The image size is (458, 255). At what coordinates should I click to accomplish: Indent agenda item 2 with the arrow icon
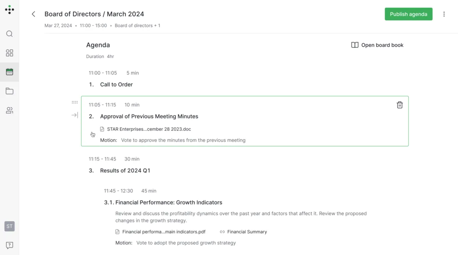(x=75, y=115)
